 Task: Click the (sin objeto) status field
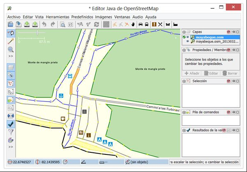click(146, 162)
